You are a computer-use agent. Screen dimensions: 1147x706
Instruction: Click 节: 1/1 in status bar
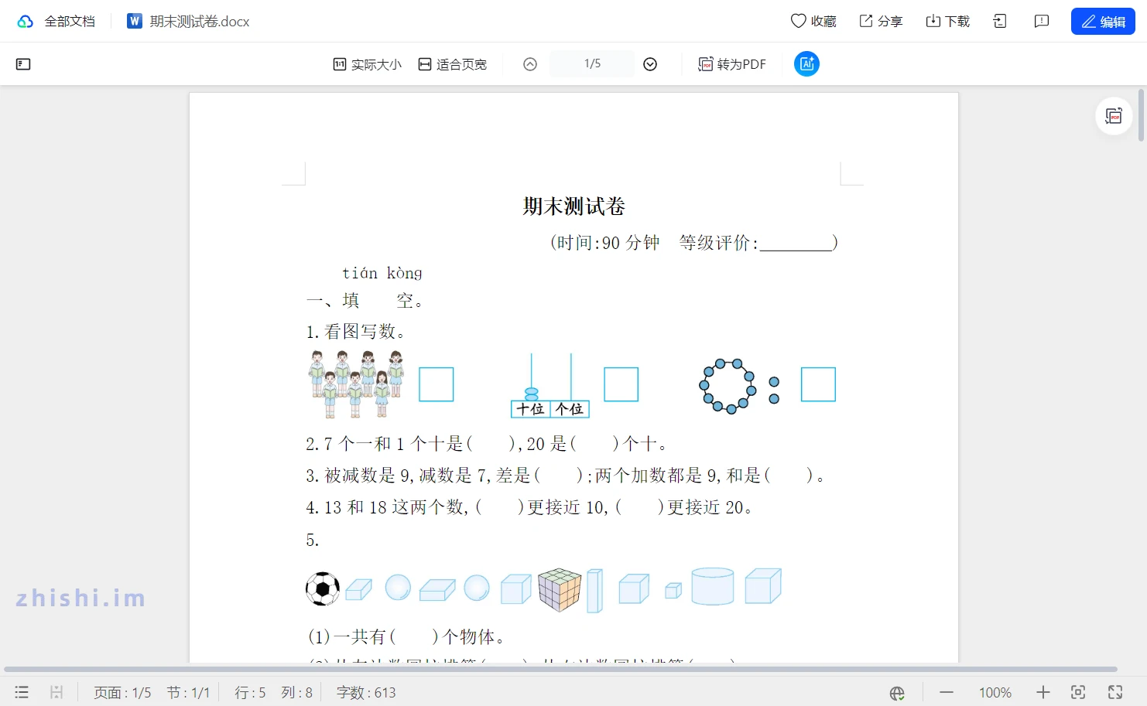tap(188, 692)
